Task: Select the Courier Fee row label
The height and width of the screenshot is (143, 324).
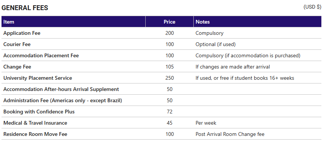Action: pos(17,44)
